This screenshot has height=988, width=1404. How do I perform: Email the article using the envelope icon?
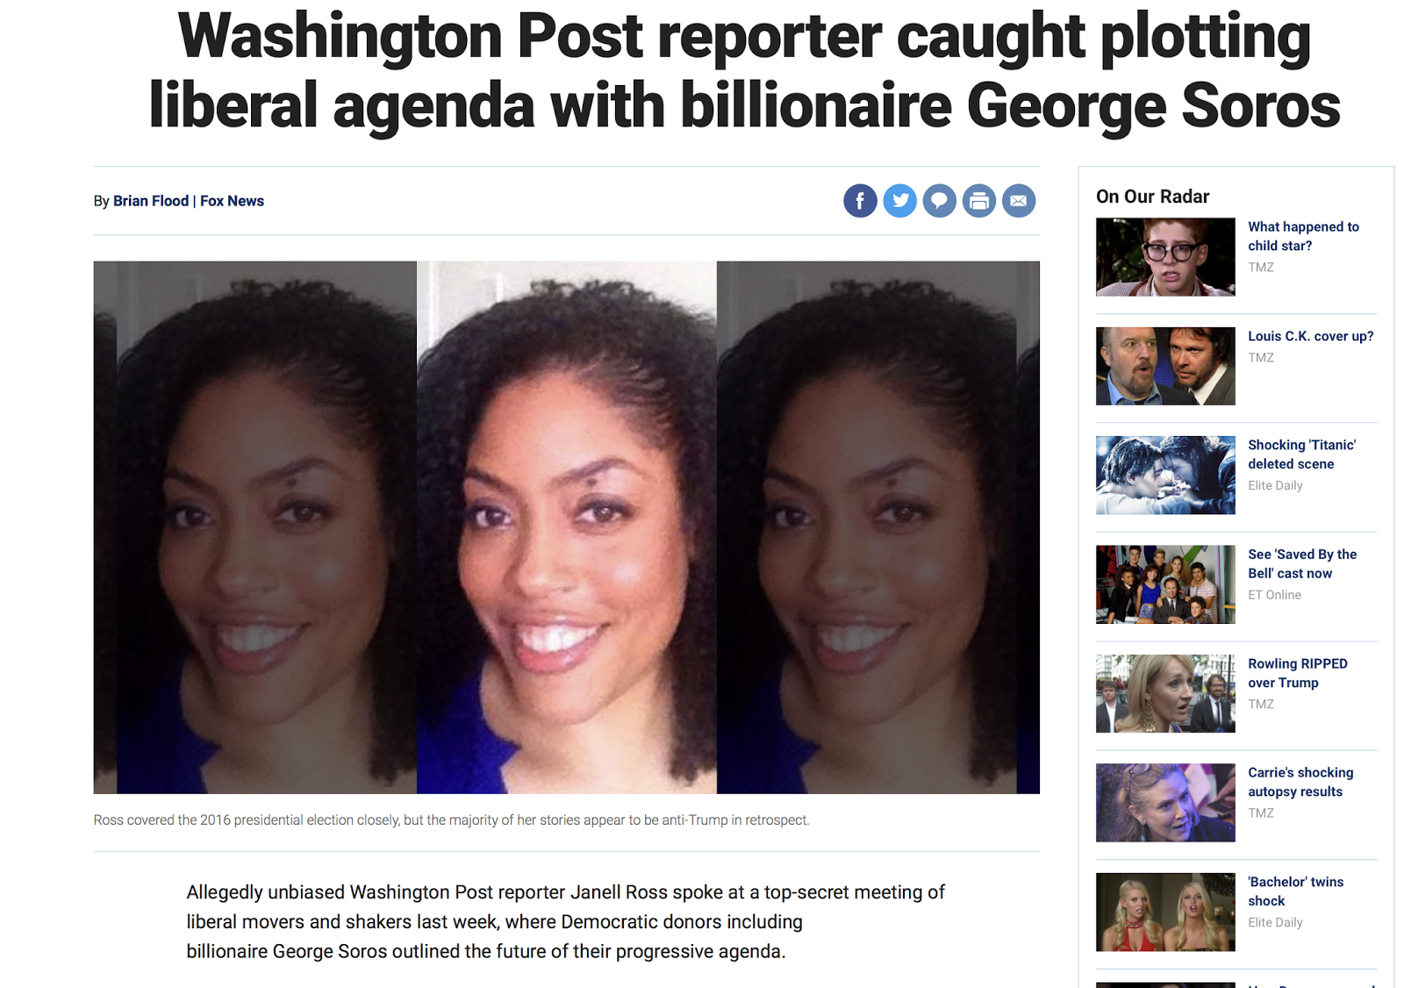click(1018, 201)
